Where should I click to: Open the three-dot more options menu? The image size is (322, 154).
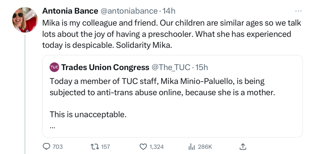point(298,11)
